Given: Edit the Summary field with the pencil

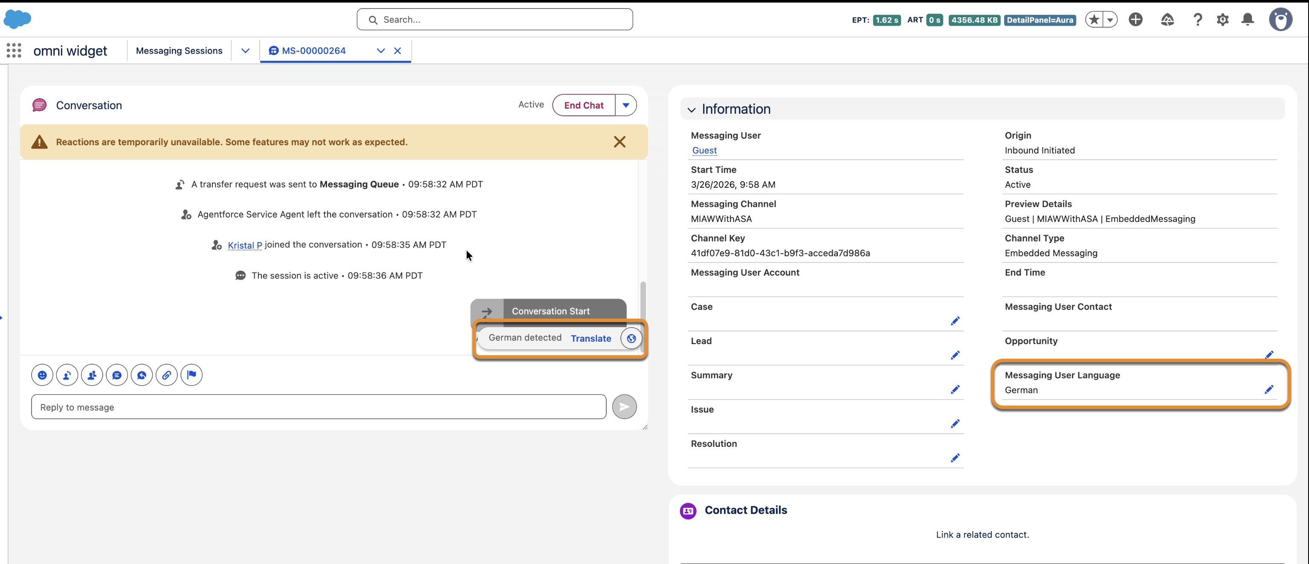Looking at the screenshot, I should [x=956, y=389].
